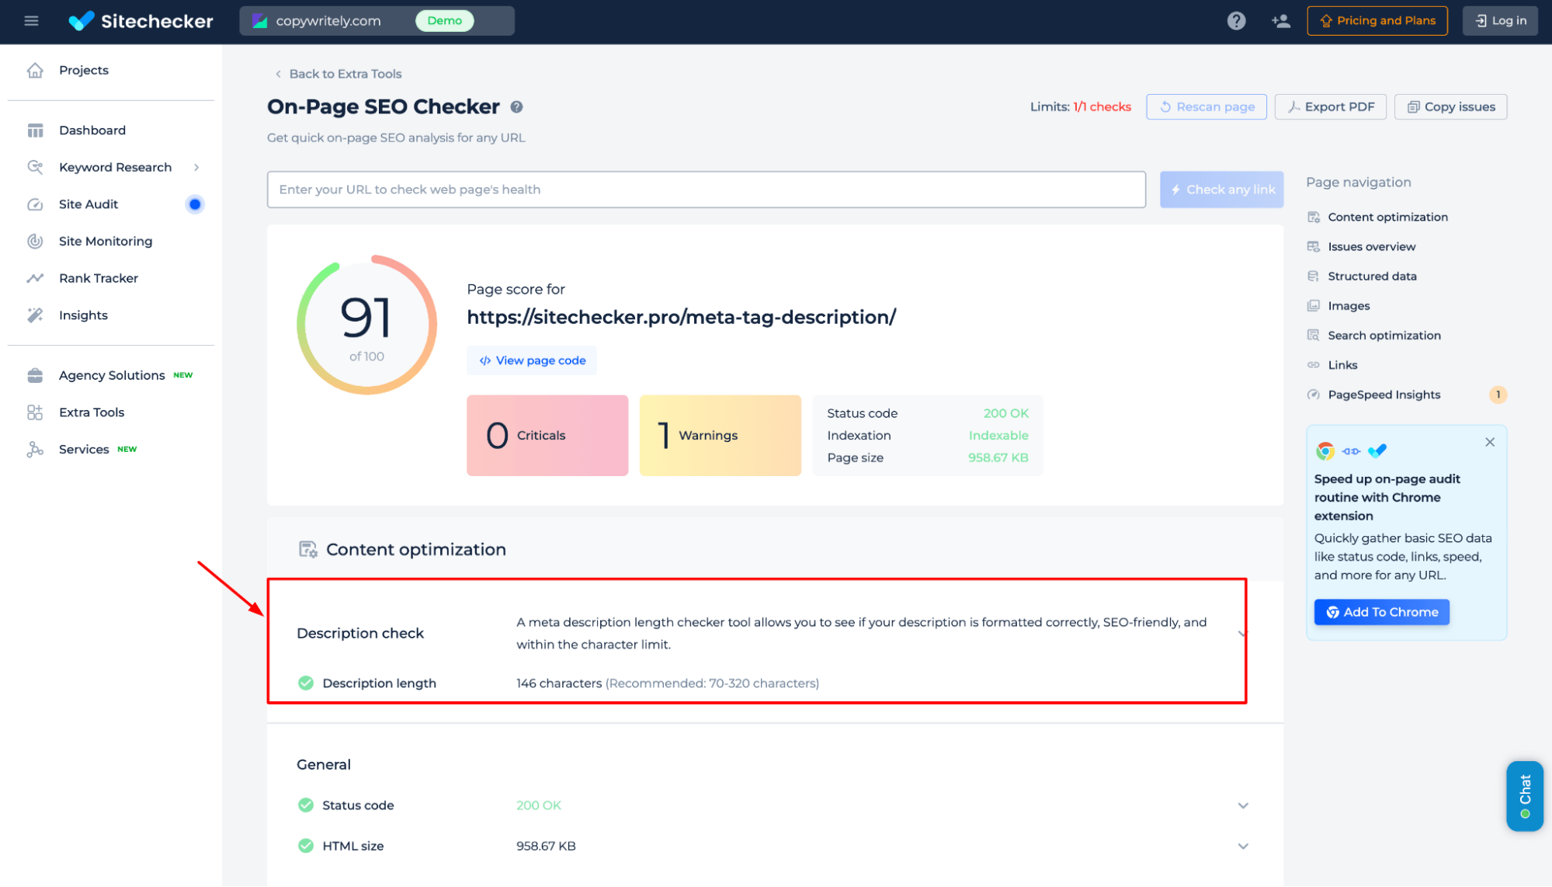
Task: Click the 0 Criticals card
Action: pyautogui.click(x=547, y=436)
